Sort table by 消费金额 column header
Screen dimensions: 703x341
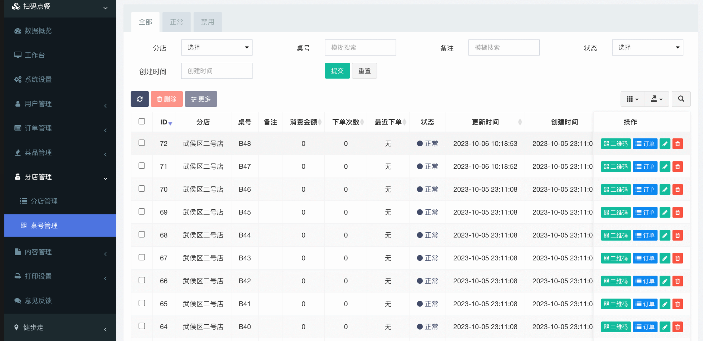coord(304,122)
